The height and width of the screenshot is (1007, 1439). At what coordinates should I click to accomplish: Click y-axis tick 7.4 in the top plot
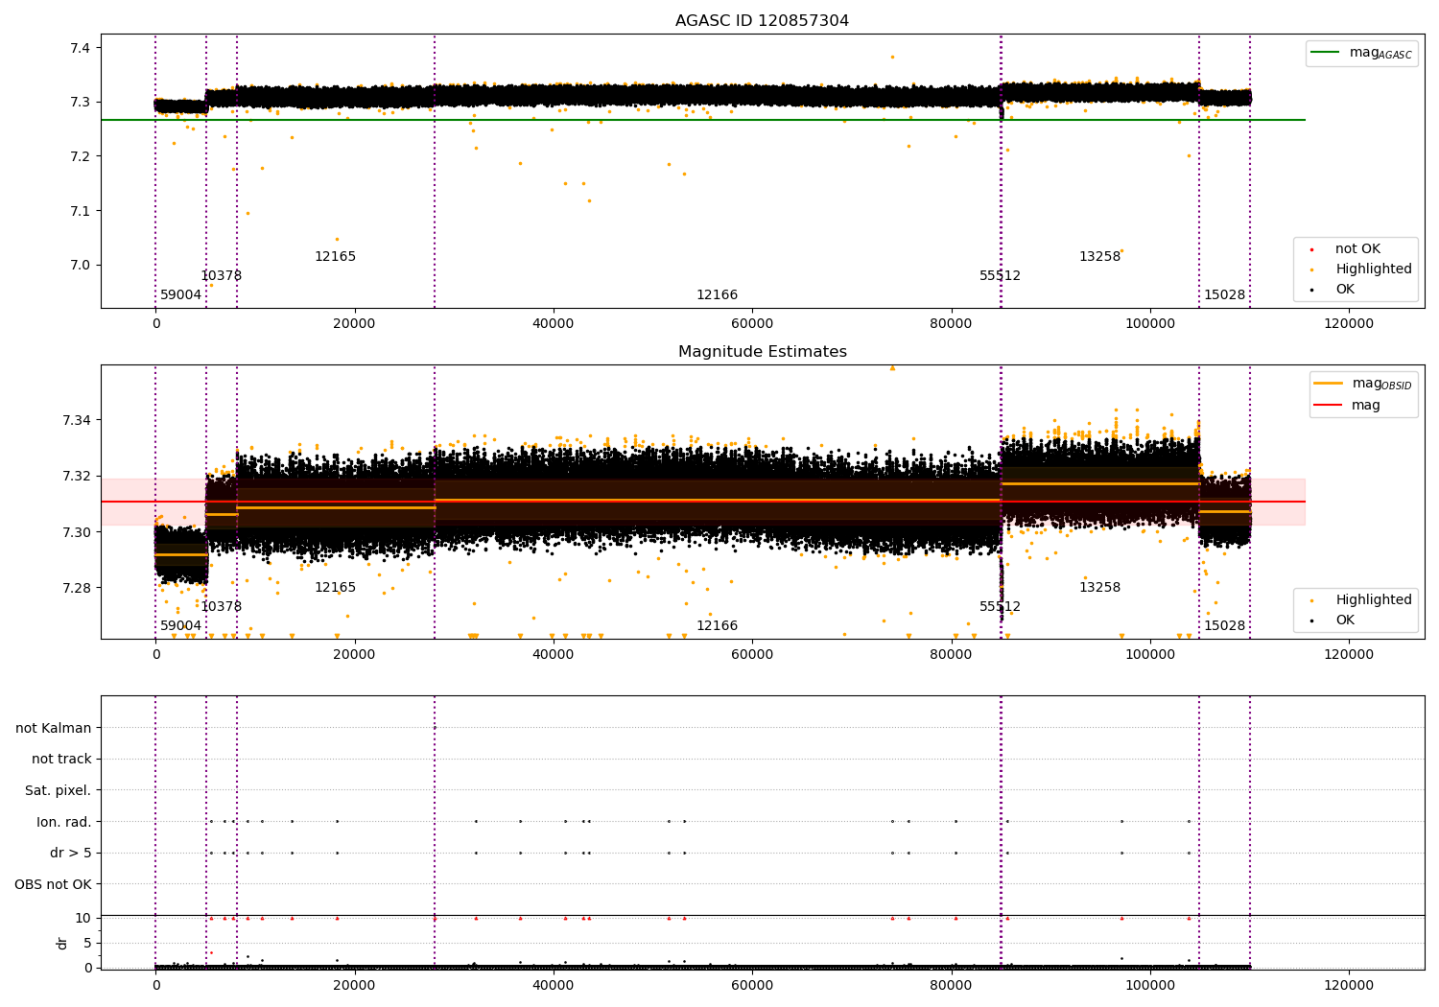[82, 48]
